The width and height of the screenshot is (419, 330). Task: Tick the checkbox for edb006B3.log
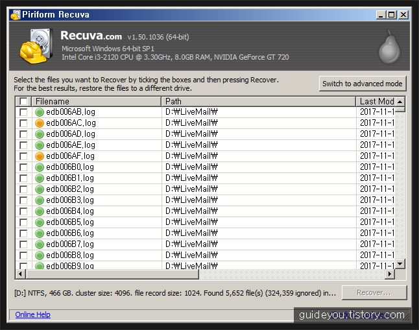pos(23,200)
